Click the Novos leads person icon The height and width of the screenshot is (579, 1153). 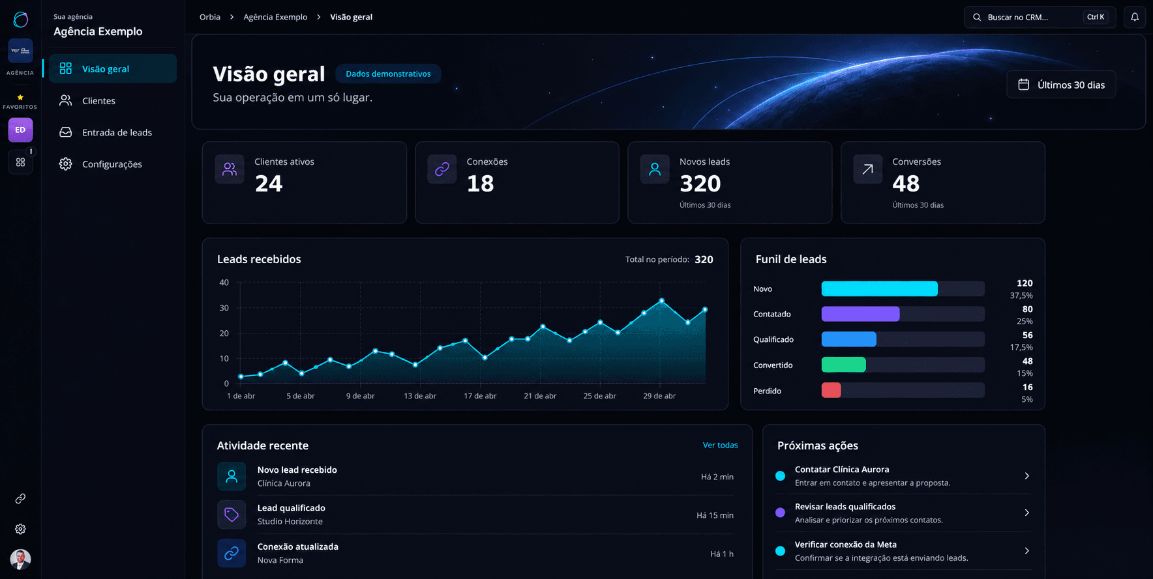coord(655,169)
